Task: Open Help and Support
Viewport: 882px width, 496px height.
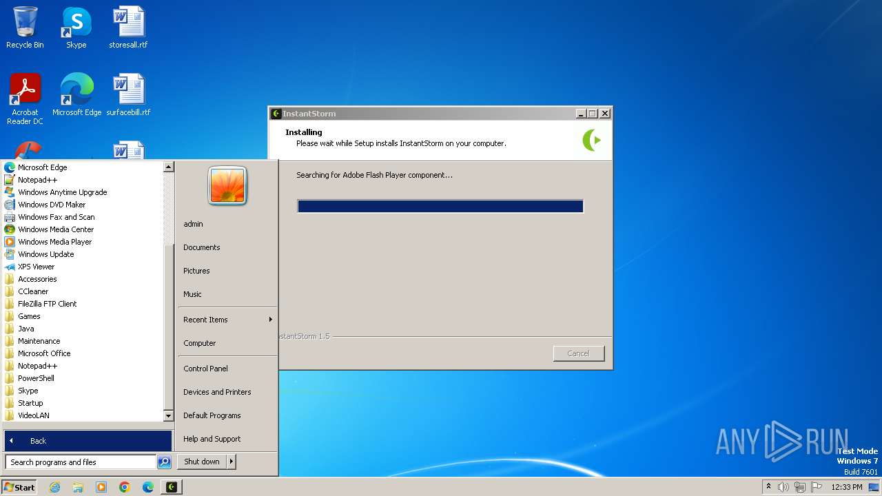Action: point(227,439)
